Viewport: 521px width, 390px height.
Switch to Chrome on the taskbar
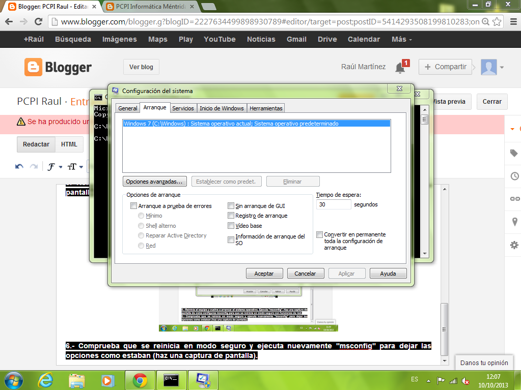point(140,380)
